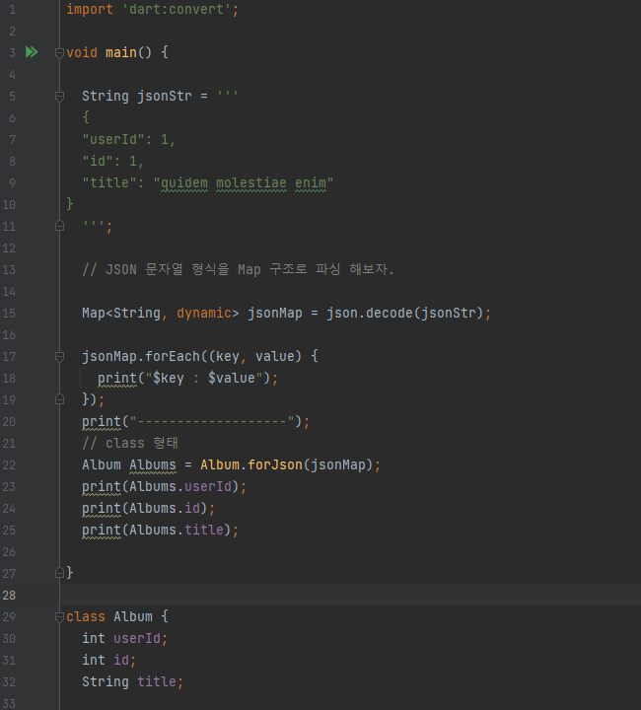The width and height of the screenshot is (641, 710).
Task: Place cursor on main function name
Action: click(x=121, y=52)
